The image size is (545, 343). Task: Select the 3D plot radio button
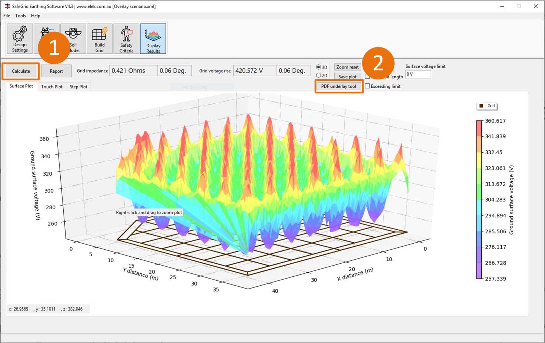319,67
